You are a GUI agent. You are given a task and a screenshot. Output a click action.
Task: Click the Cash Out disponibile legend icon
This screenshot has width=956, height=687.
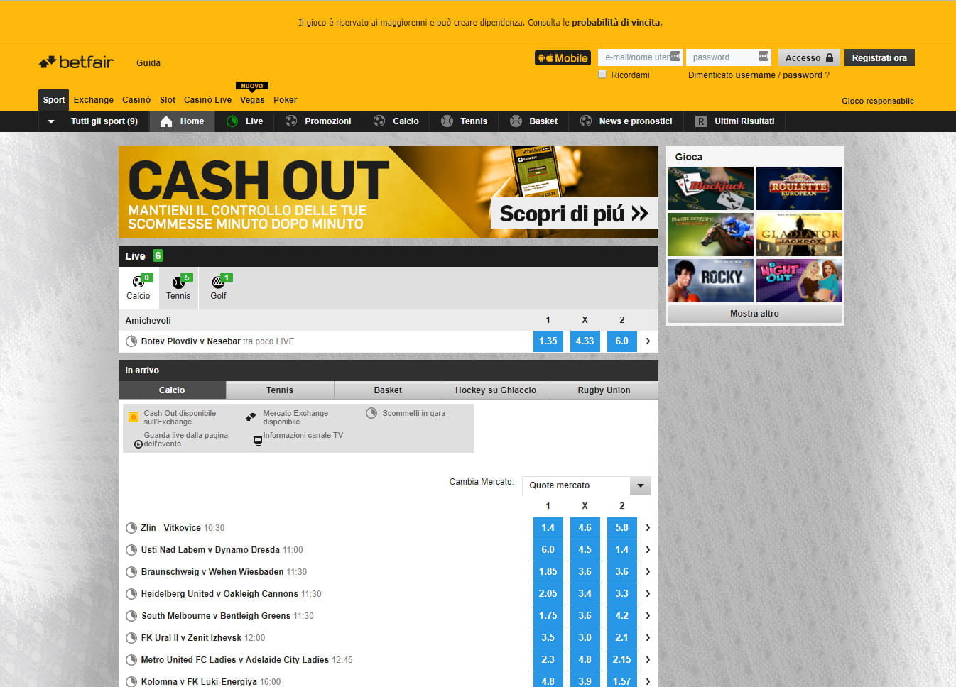134,417
